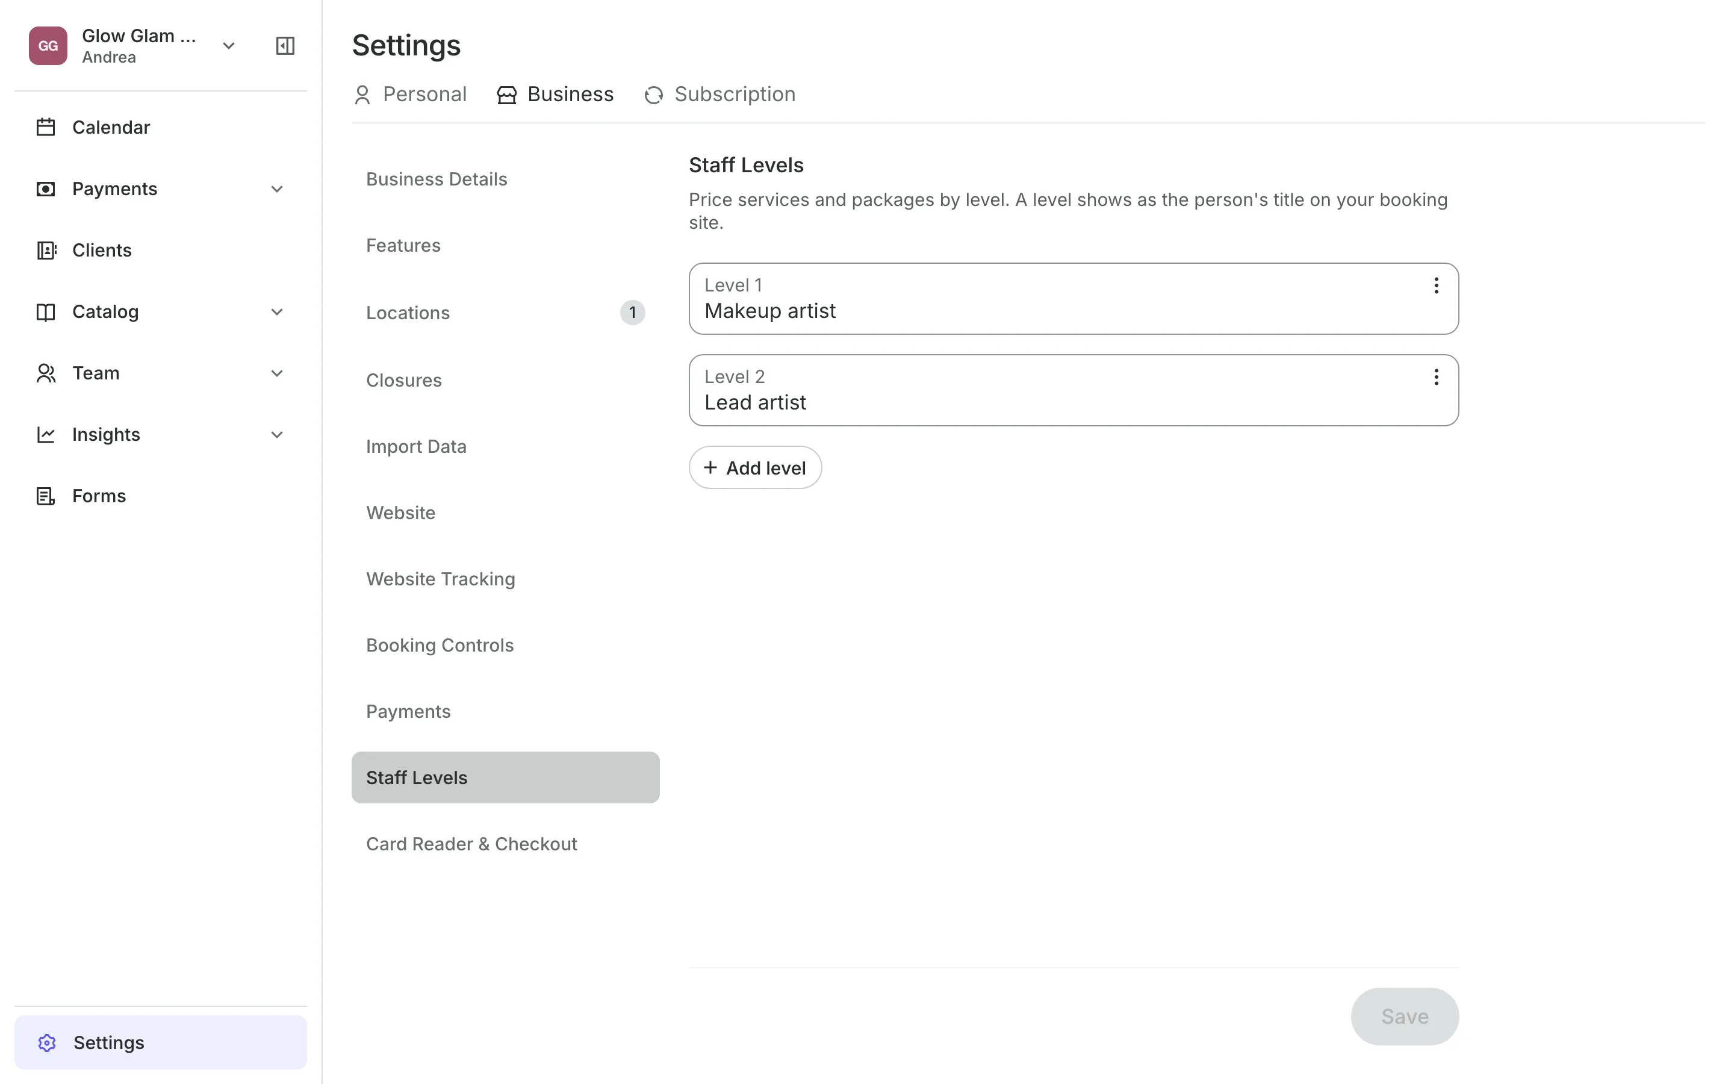This screenshot has height=1084, width=1734.
Task: Expand the Insights sidebar section
Action: [x=278, y=434]
